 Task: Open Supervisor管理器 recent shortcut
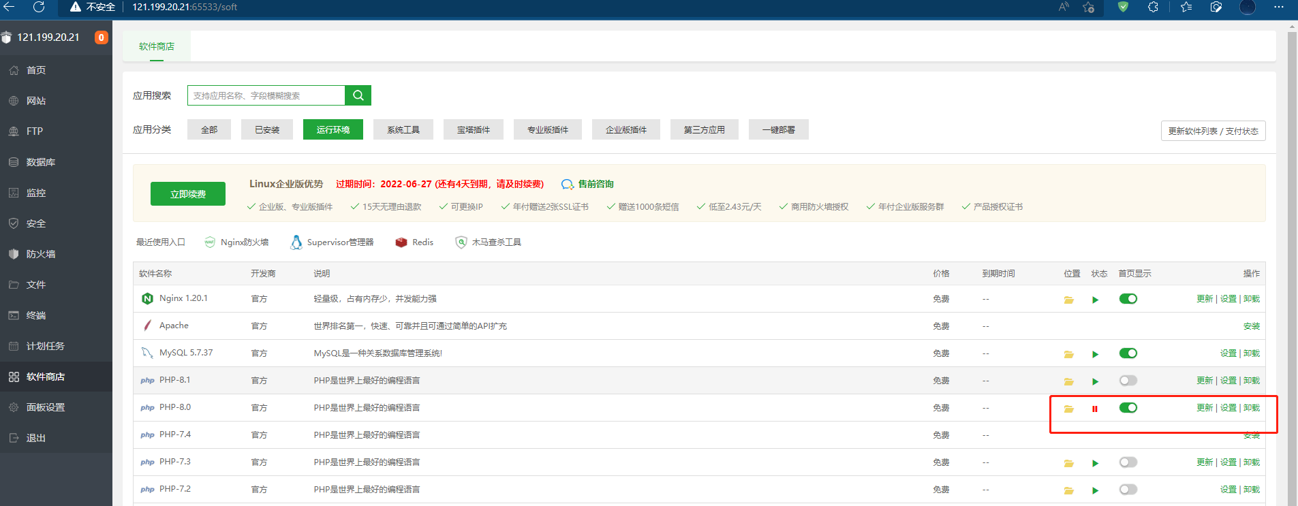(x=332, y=242)
